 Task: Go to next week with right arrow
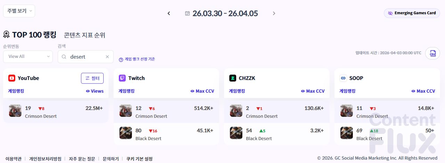click(x=274, y=14)
